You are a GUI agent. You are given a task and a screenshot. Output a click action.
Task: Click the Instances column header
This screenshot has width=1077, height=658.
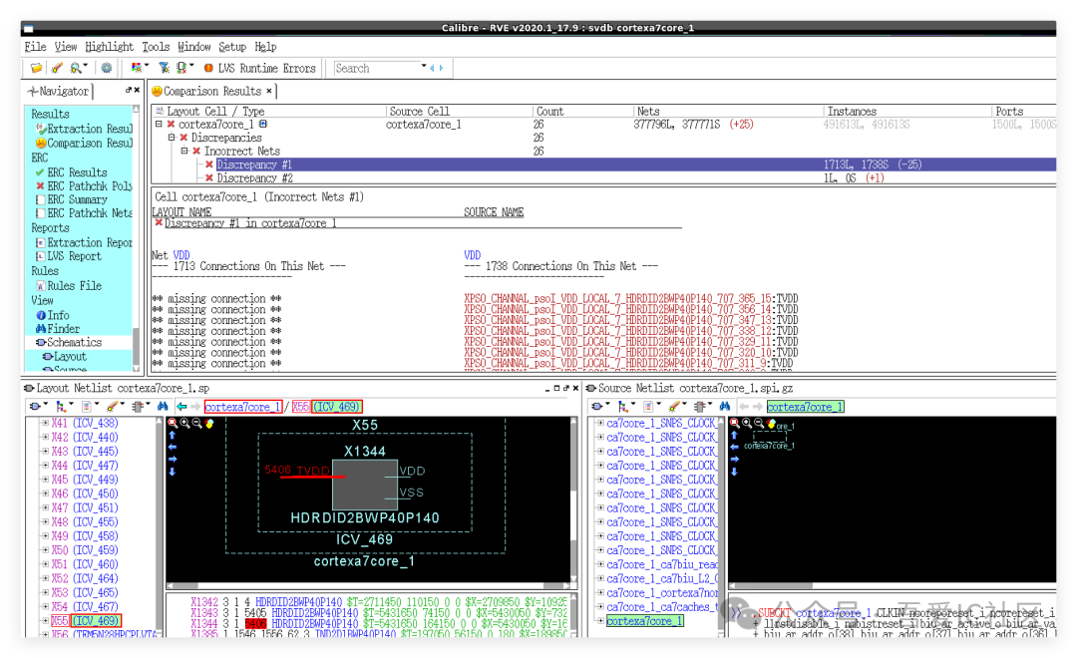pos(852,112)
